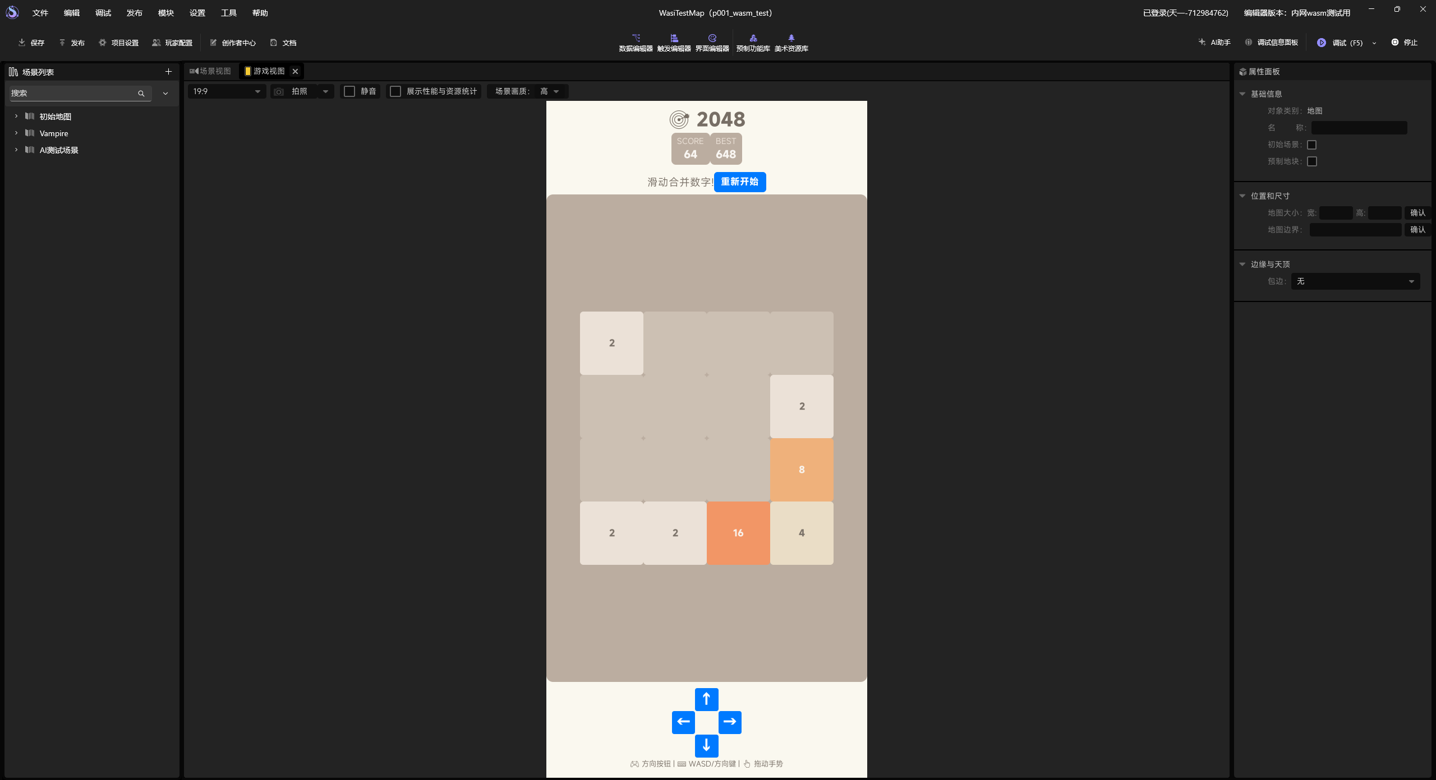Add a new scene with plus icon
Viewport: 1436px width, 780px height.
(x=168, y=72)
